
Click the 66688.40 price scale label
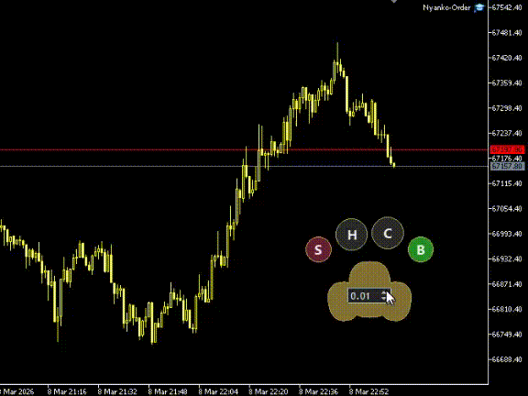pyautogui.click(x=507, y=359)
